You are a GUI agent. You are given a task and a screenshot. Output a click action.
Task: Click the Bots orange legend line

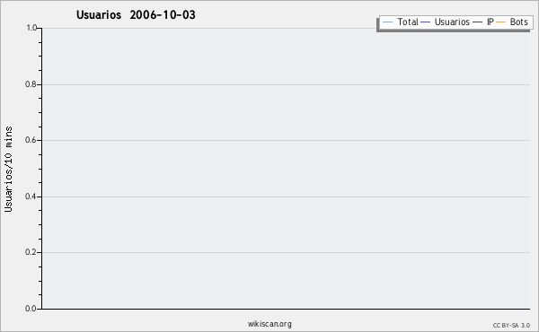(501, 22)
